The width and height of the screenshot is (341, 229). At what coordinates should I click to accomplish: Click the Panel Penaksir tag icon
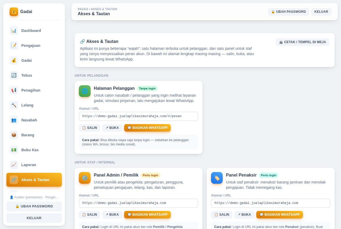[x=217, y=178]
